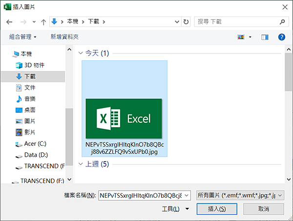Create a new folder with 新增資料夾
293x221 pixels.
pos(64,37)
